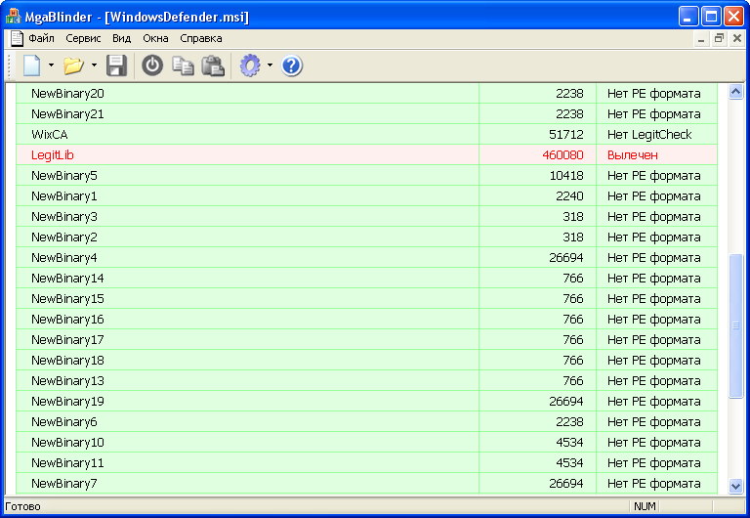The height and width of the screenshot is (518, 750).
Task: Click the Open folder toolbar icon
Action: tap(73, 65)
